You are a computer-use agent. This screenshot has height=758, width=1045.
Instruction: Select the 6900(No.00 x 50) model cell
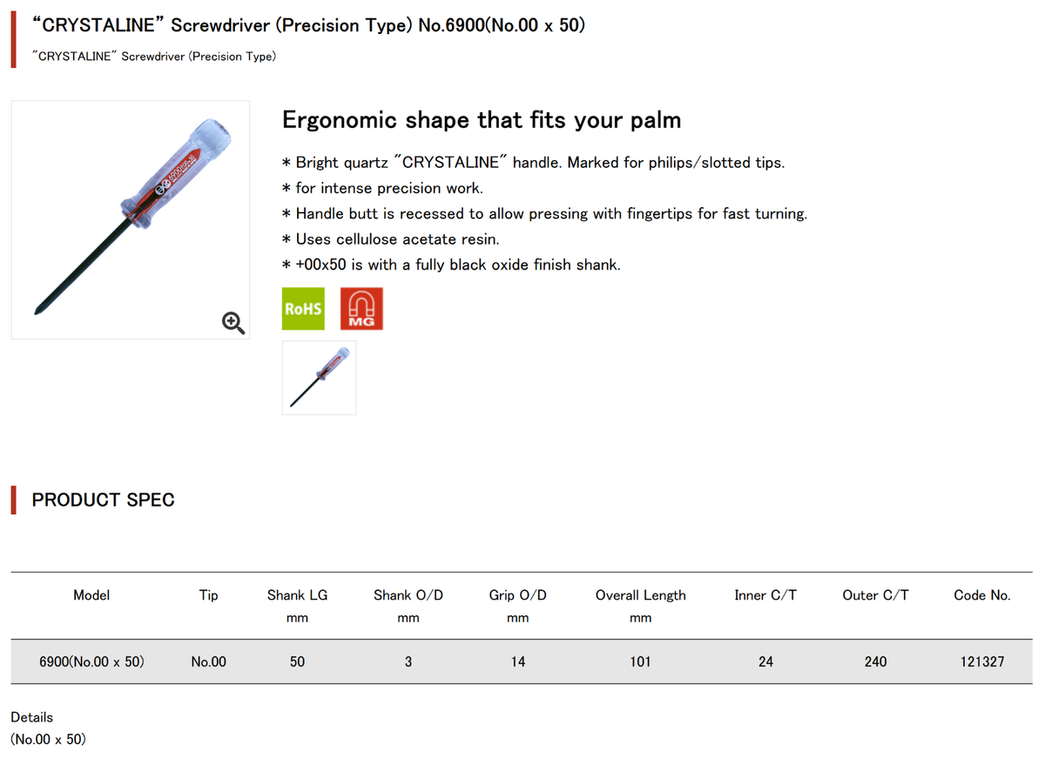click(x=91, y=661)
